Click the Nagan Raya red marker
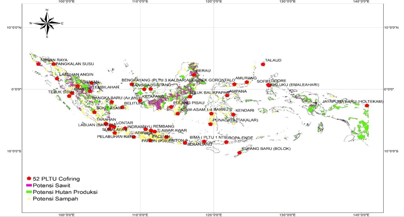This screenshot has width=404, height=217. pyautogui.click(x=39, y=64)
